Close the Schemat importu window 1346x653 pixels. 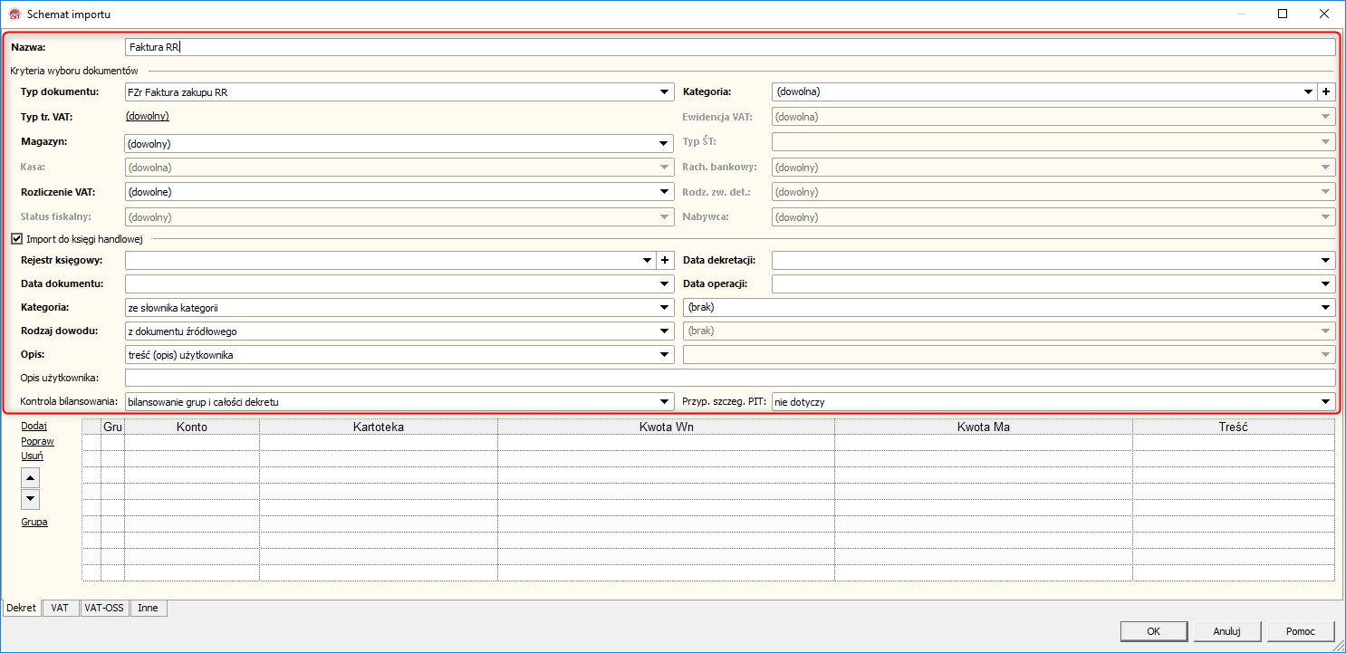1324,14
